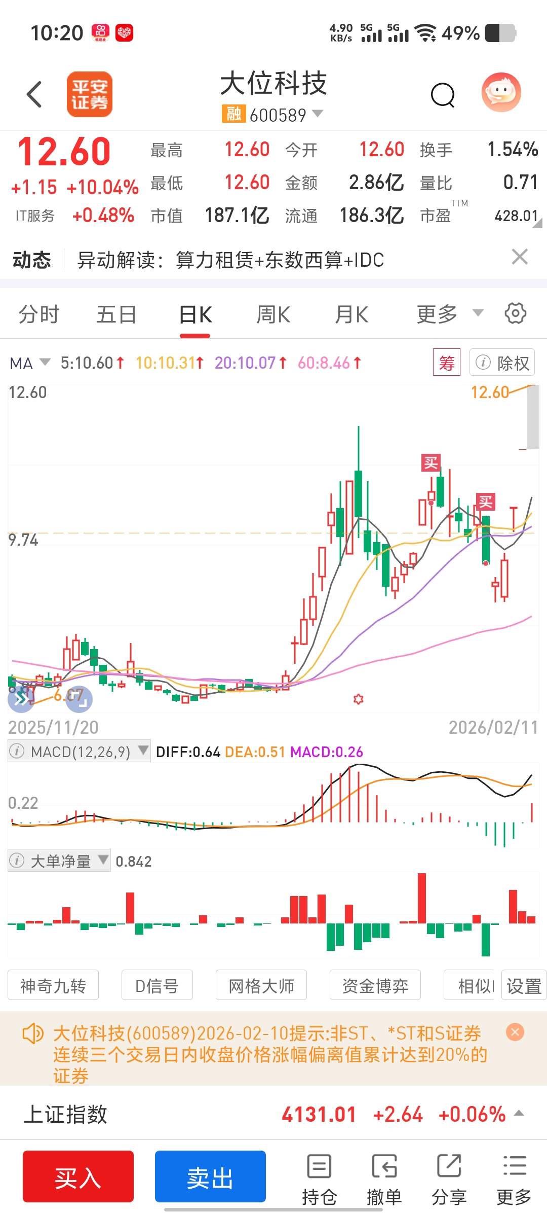
Task: Open 撤单 cancel order icon
Action: (x=384, y=1180)
